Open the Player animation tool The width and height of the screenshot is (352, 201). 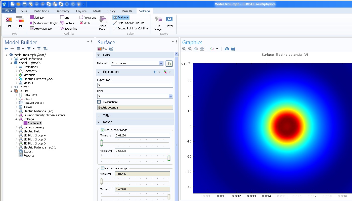(169, 21)
